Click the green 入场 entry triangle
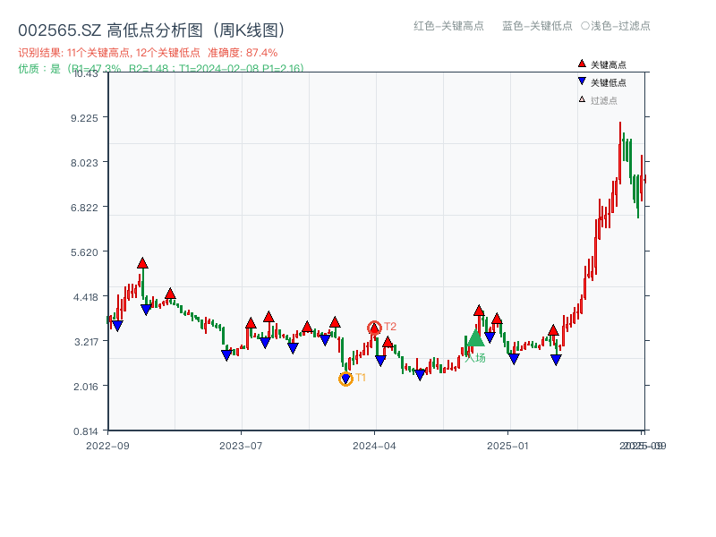716x537 pixels. tap(475, 338)
